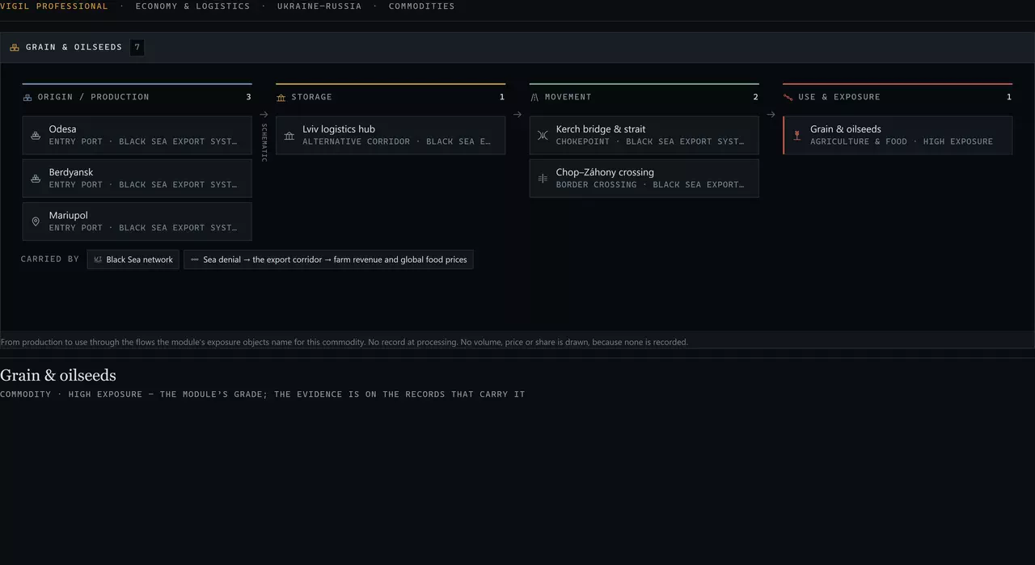Open the Lviv logistics hub card
This screenshot has width=1035, height=565.
(391, 135)
